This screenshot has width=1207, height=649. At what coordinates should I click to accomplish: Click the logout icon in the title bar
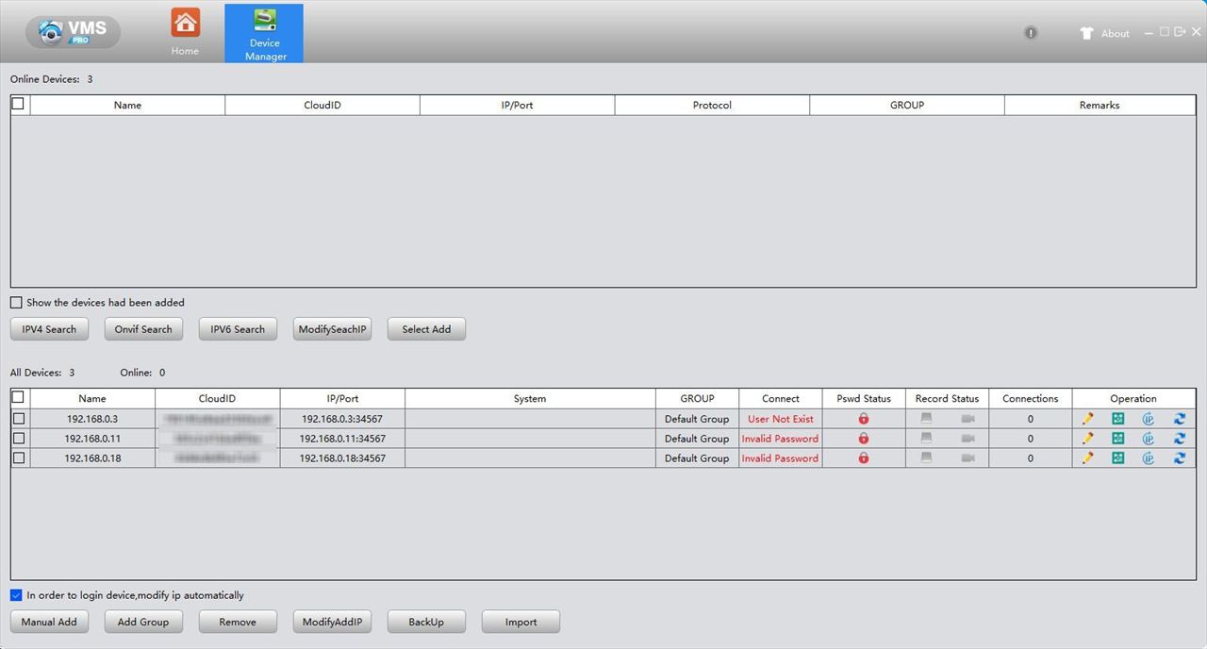(x=1180, y=32)
